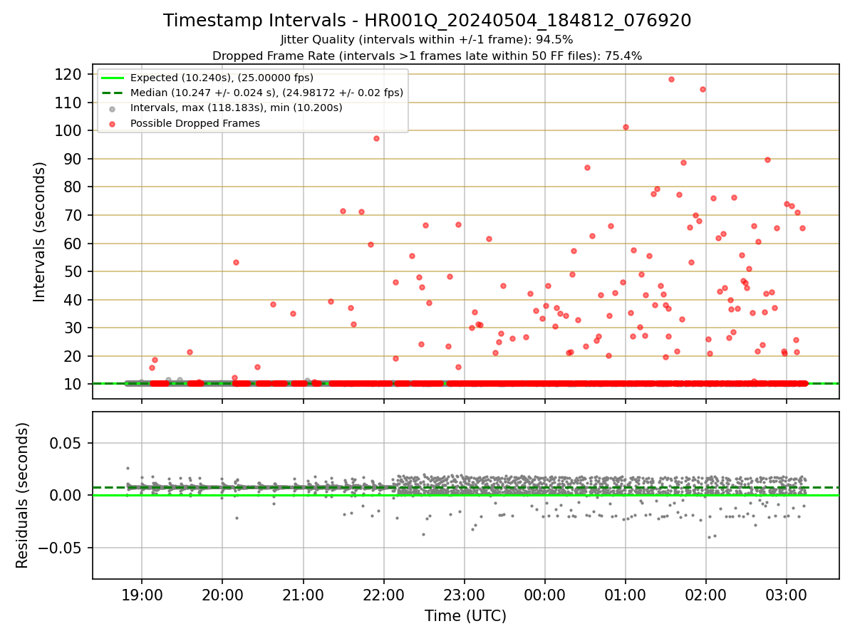
Task: Click legend entry 'Possible Dropped Frames'
Action: click(195, 123)
